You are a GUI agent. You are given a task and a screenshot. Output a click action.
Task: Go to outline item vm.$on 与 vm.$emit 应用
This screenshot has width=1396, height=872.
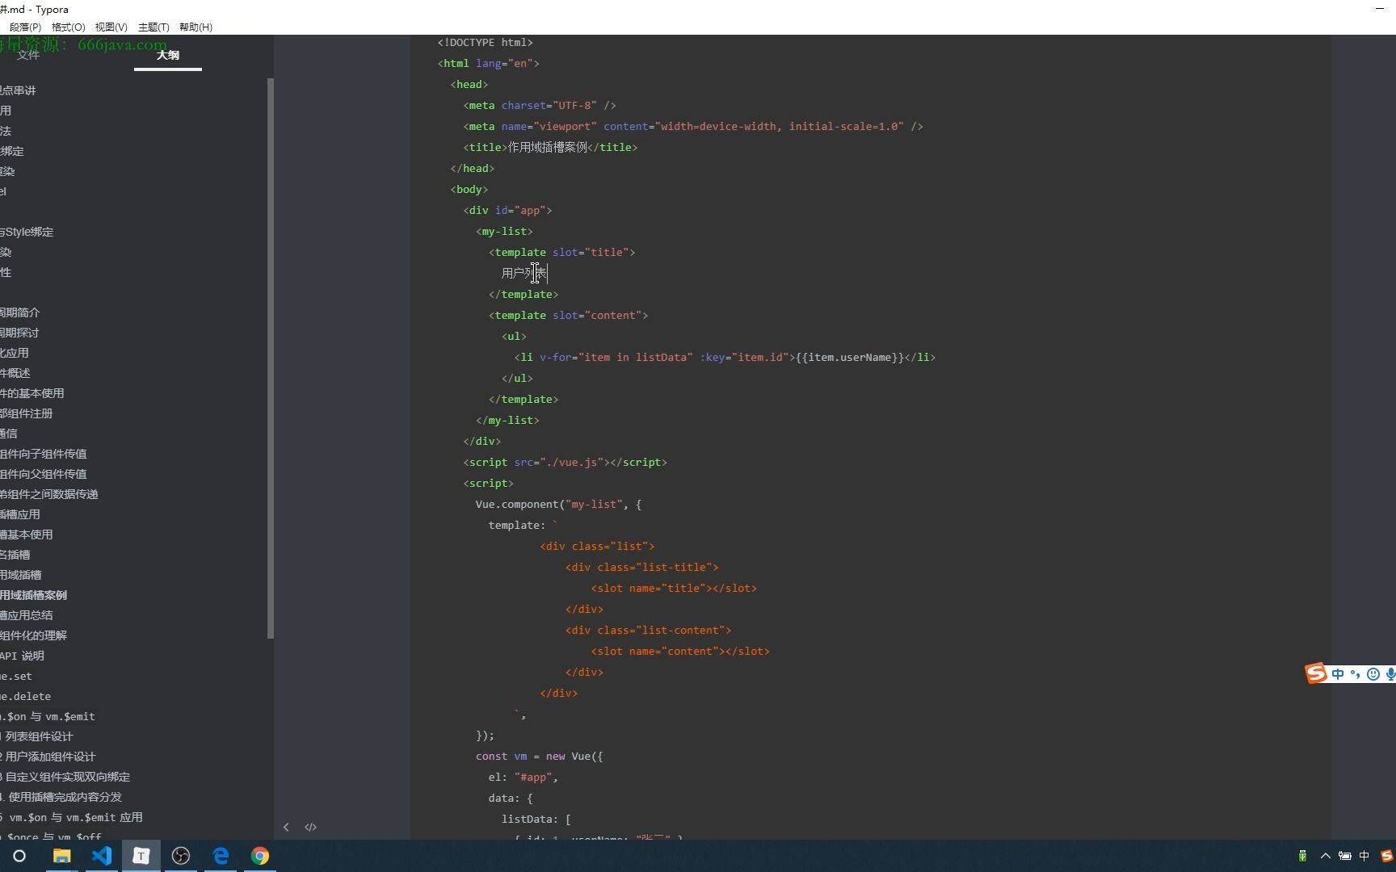point(71,817)
